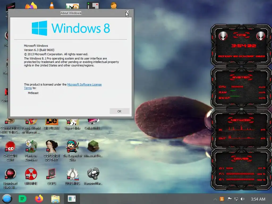Click the right alien head in widget

pos(261,36)
